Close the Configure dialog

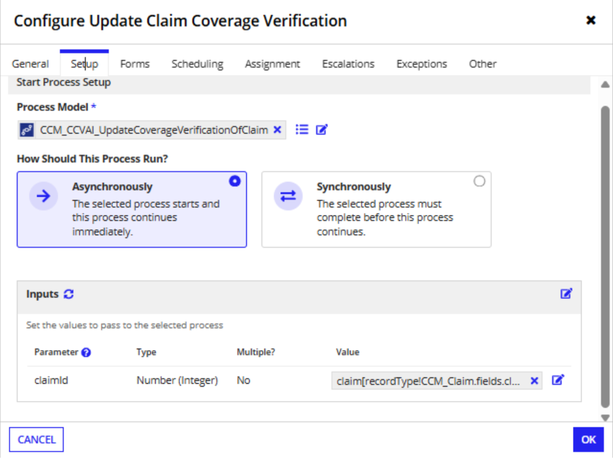pyautogui.click(x=591, y=20)
